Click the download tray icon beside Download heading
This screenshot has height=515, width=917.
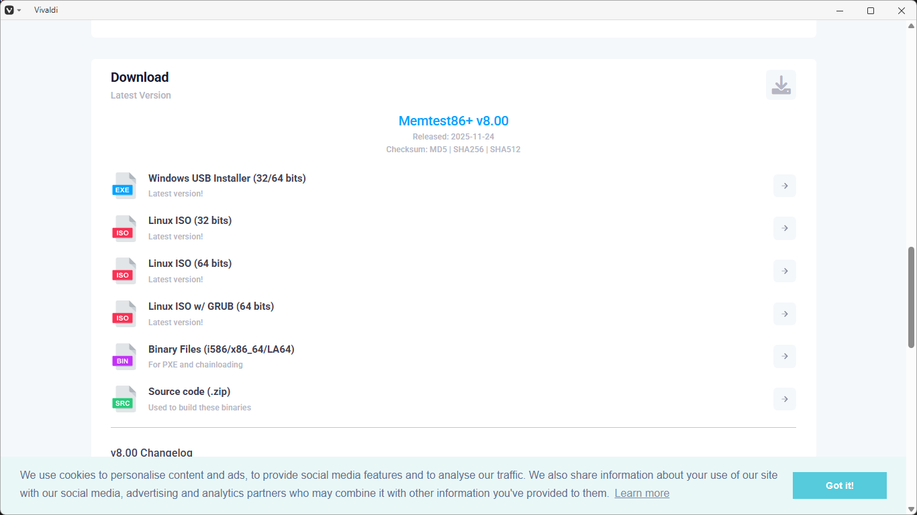[781, 85]
